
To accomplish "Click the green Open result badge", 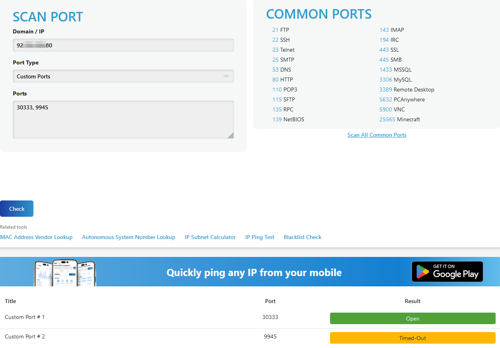I will tap(412, 319).
